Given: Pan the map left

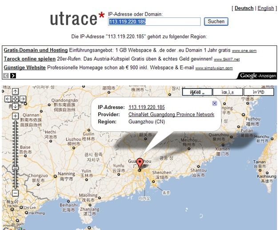Looking at the screenshot, I should click(x=8, y=99).
